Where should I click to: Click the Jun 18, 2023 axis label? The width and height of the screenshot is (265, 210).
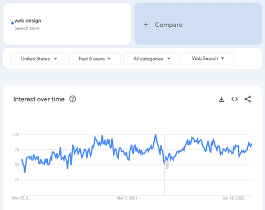233,198
